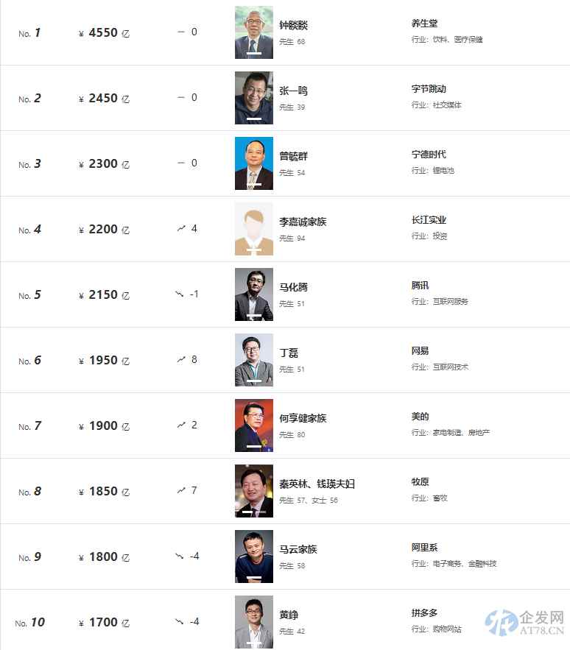The width and height of the screenshot is (570, 650).
Task: Click the rank-up arrow icon for 丁磊
Action: point(181,359)
